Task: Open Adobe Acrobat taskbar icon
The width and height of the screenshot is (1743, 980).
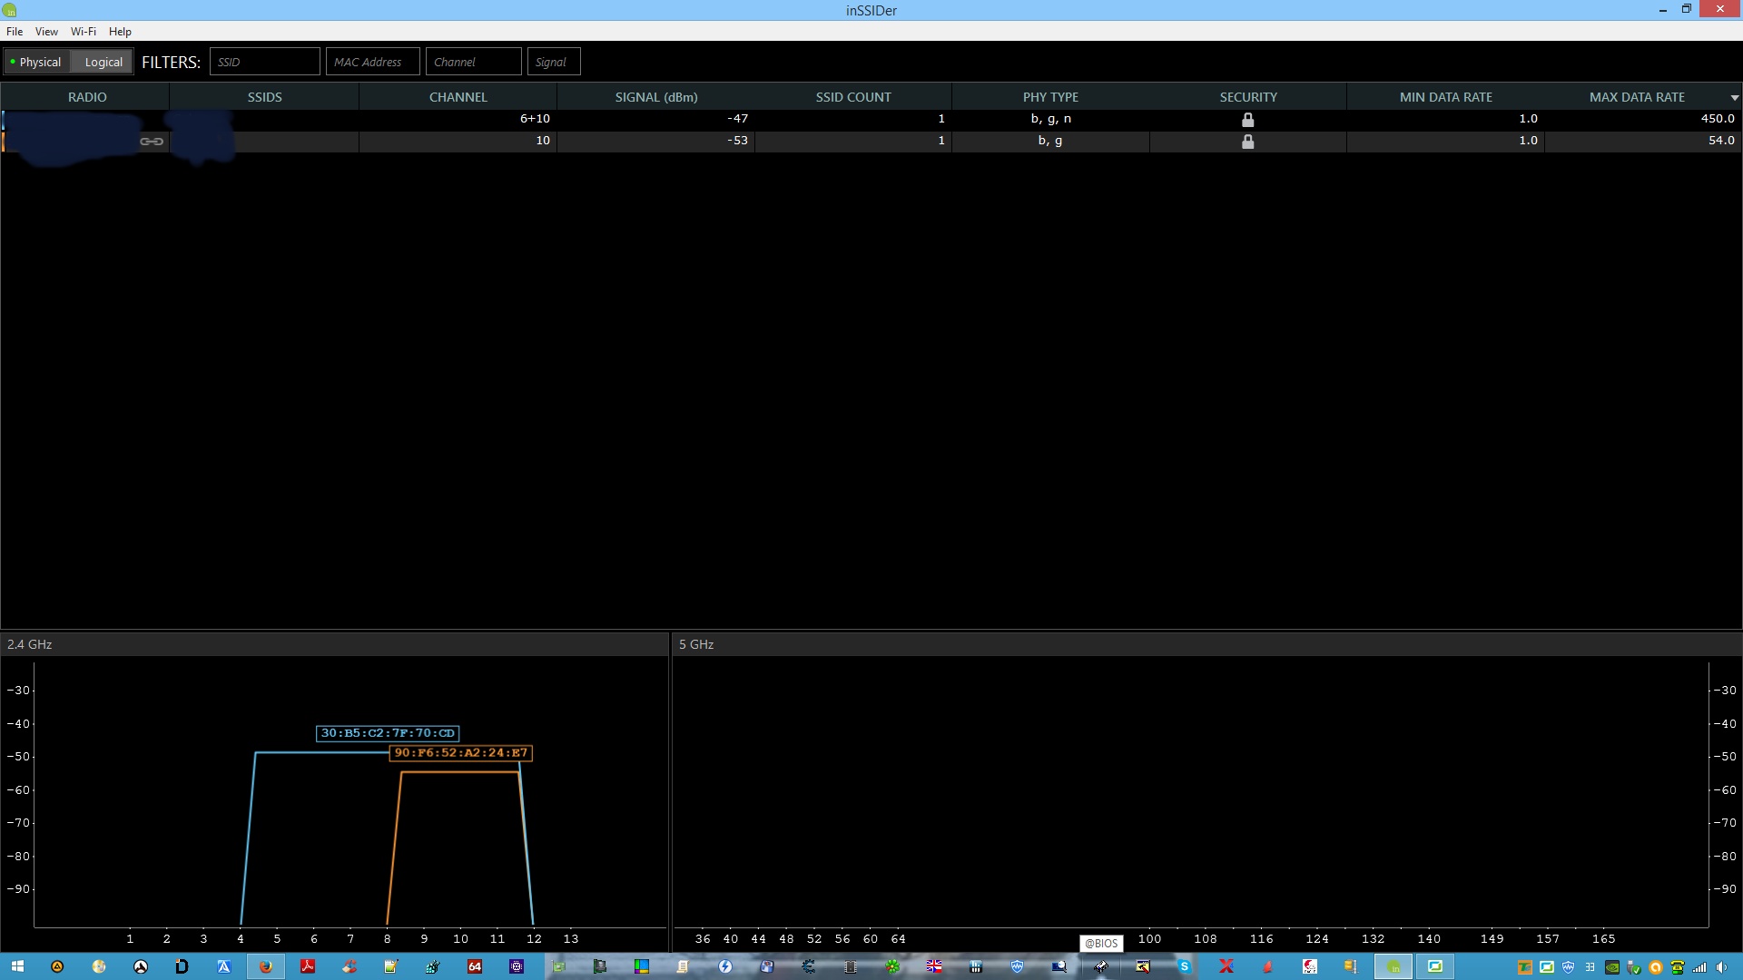Action: pos(308,966)
